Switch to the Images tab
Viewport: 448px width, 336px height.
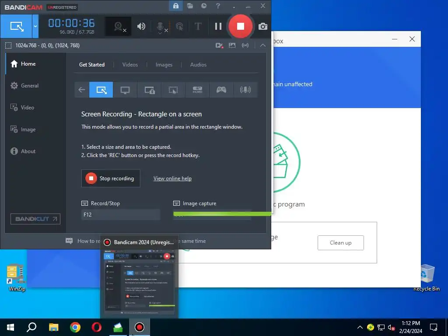(x=164, y=65)
